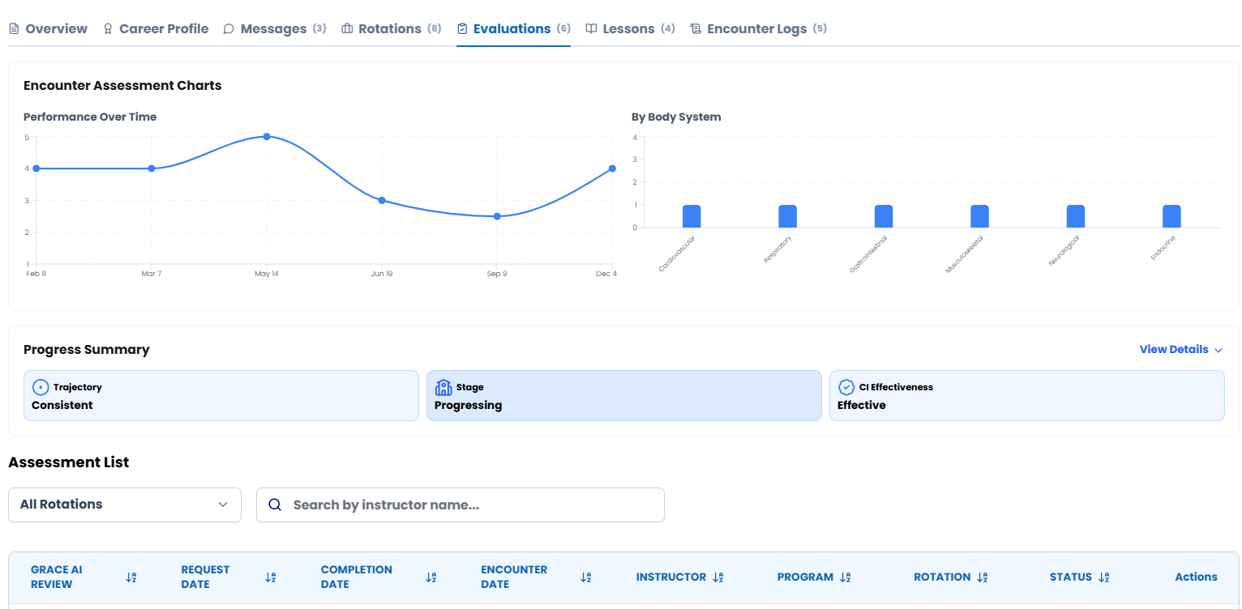This screenshot has height=609, width=1242.
Task: Select the Stage Progressing card
Action: point(624,396)
